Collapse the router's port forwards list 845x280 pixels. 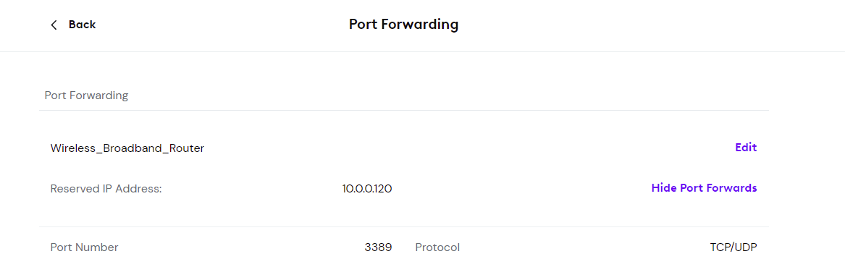click(x=704, y=188)
